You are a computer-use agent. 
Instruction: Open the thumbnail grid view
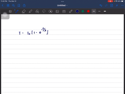click(8, 5)
